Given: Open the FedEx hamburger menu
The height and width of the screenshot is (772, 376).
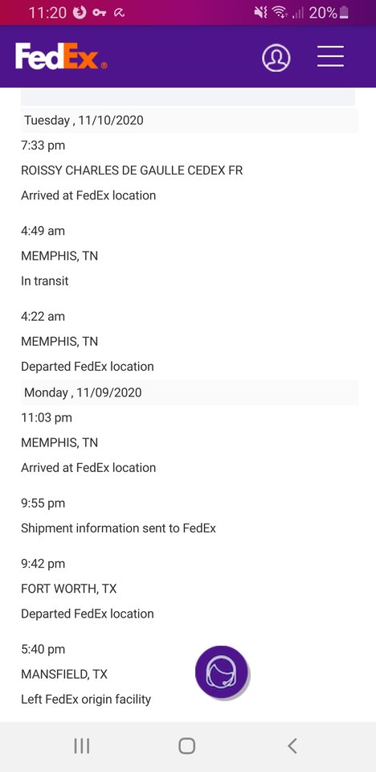Looking at the screenshot, I should tap(330, 56).
